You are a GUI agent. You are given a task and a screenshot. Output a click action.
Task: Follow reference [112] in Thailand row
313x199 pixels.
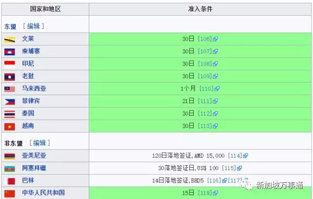204,113
